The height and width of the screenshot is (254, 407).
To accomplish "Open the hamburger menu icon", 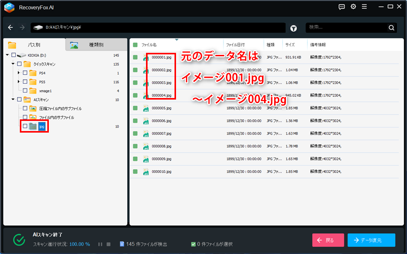I will pos(365,7).
